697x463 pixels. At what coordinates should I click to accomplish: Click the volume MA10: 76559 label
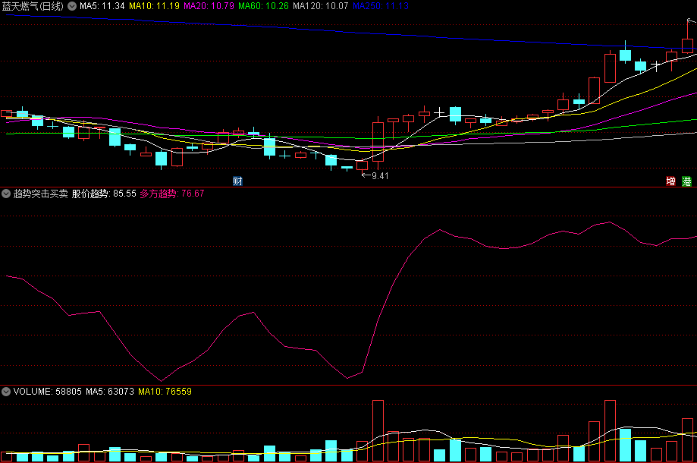tap(165, 392)
